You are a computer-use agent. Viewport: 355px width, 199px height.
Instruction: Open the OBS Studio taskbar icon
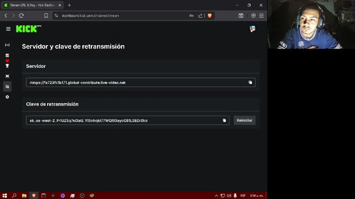pyautogui.click(x=82, y=196)
